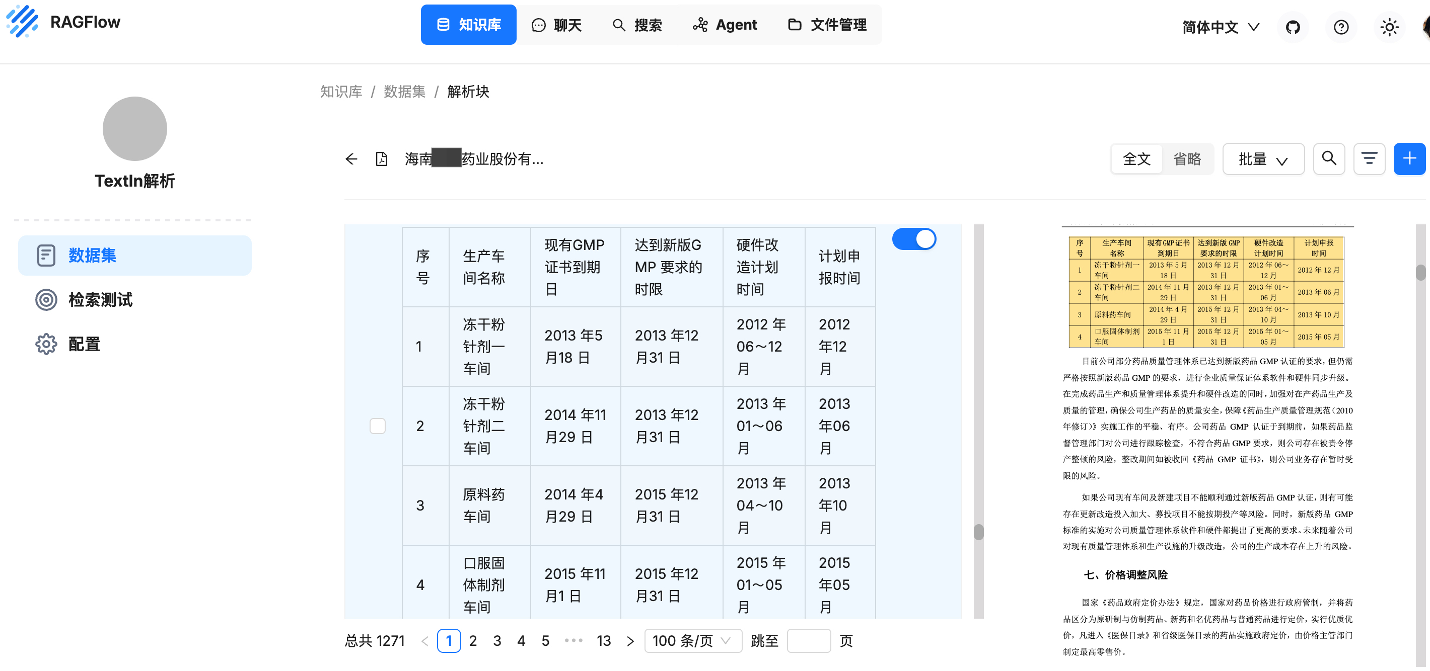Toggle the chunk enable switch on the table

click(x=914, y=239)
